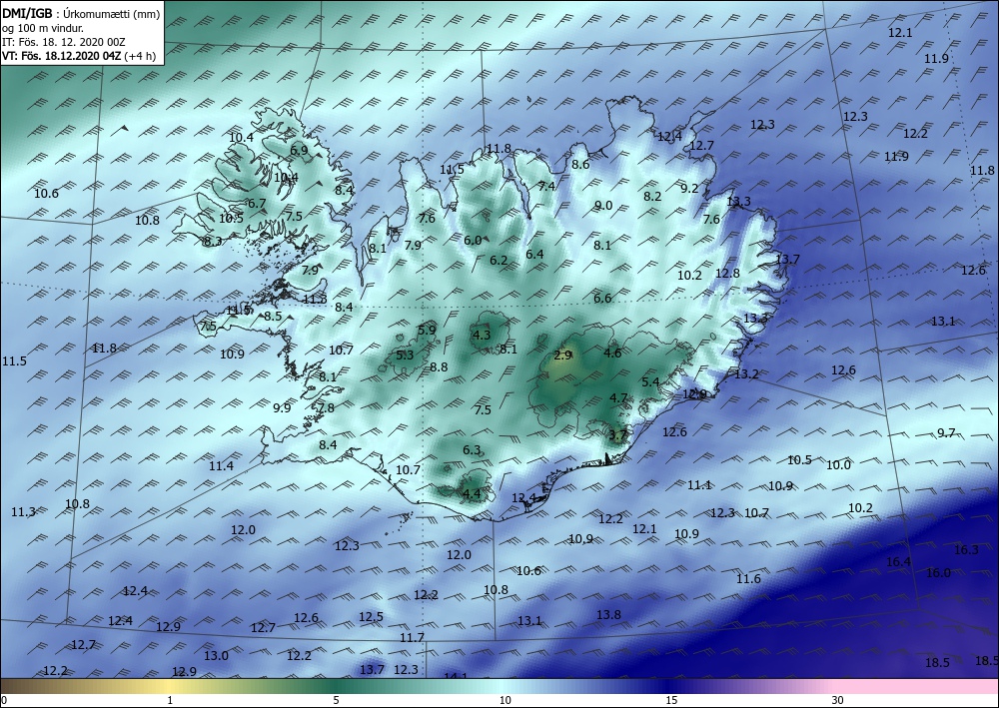Click the value 5.9 on the map
Screen dimensions: 999x708
click(x=427, y=330)
